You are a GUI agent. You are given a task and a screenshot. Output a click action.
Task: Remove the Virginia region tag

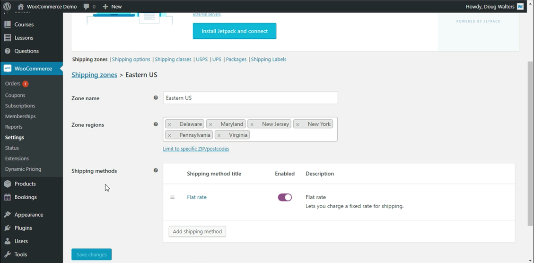219,135
